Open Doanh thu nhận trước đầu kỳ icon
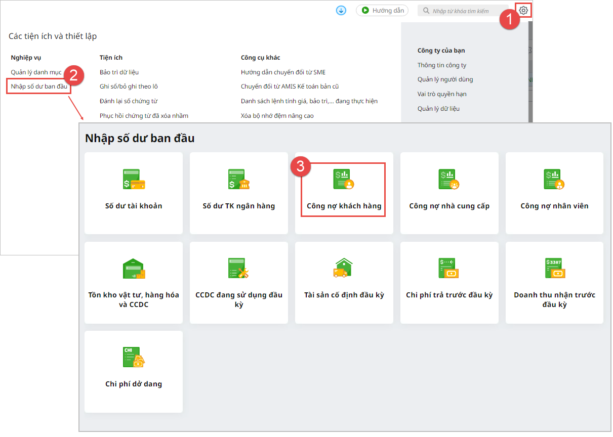Screen dimensions: 613x437 point(554,268)
